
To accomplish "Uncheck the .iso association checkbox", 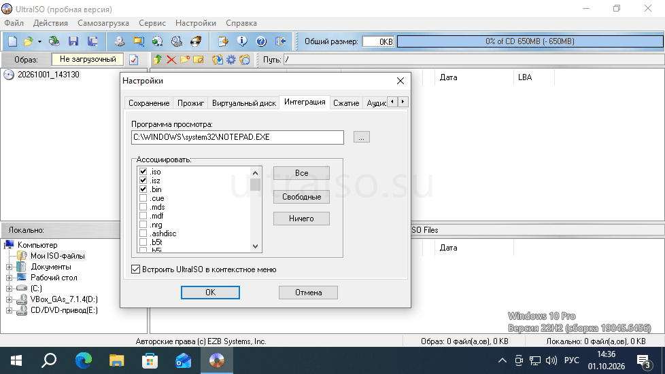I will click(x=143, y=172).
